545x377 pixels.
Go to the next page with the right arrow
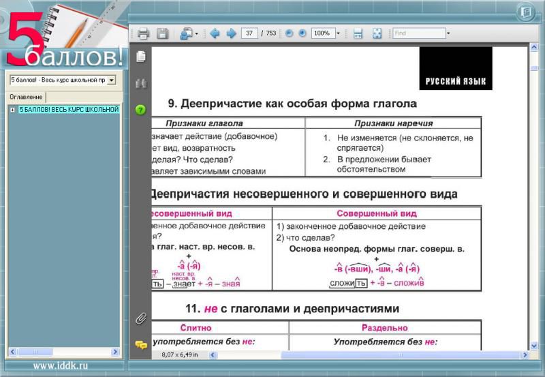231,33
